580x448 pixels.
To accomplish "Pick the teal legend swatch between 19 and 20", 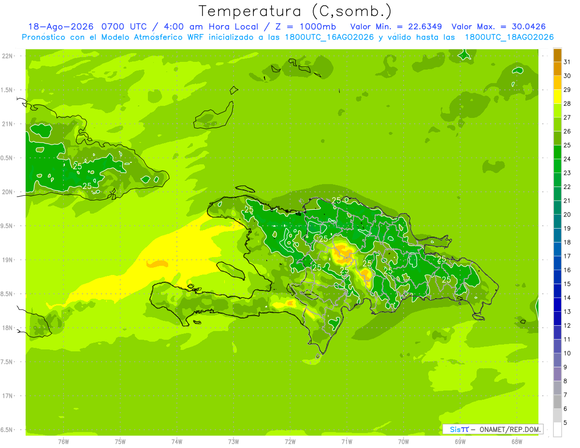I will pyautogui.click(x=557, y=222).
